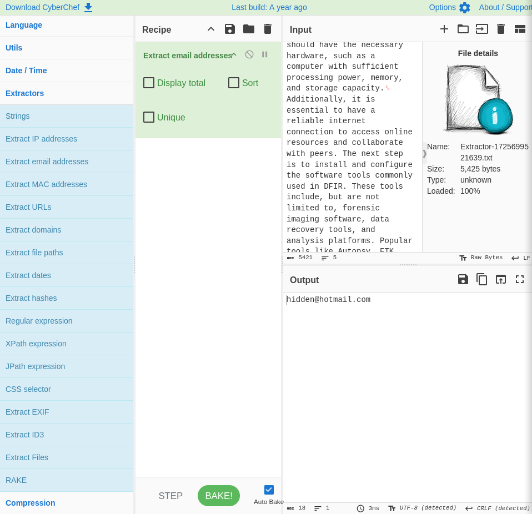Viewport: 532px width, 514px height.
Task: Check the Sort option
Action: 233,83
